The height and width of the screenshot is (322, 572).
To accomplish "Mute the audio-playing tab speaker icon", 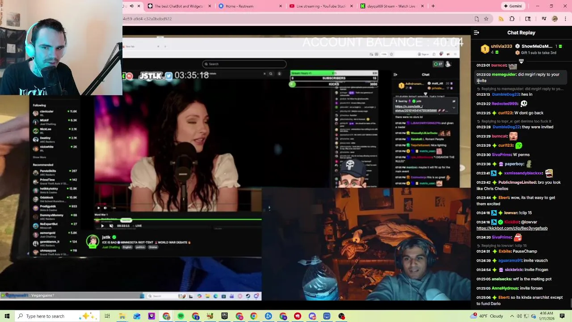I will coord(131,6).
